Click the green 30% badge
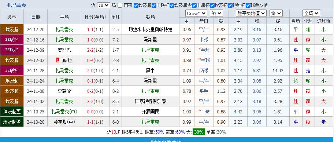The width and height of the screenshot is (334, 142). (x=199, y=132)
